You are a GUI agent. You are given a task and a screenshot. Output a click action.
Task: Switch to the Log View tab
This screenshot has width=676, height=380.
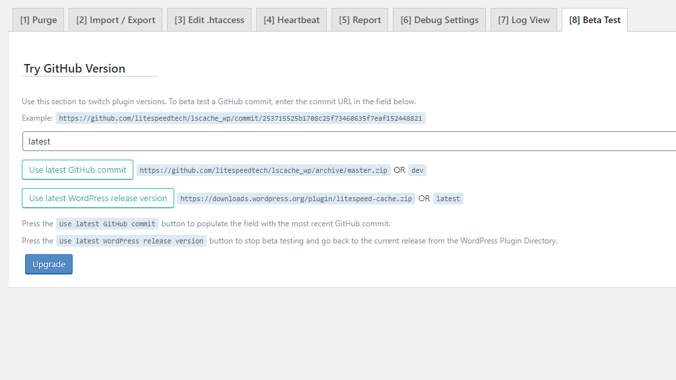pyautogui.click(x=524, y=20)
